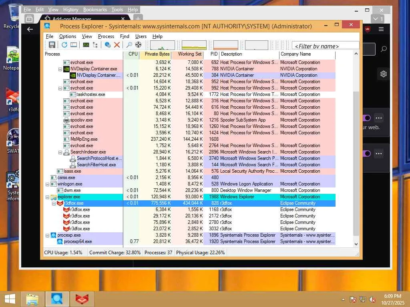410x307 pixels.
Task: Open the System Information graph icon
Action: (x=86, y=45)
